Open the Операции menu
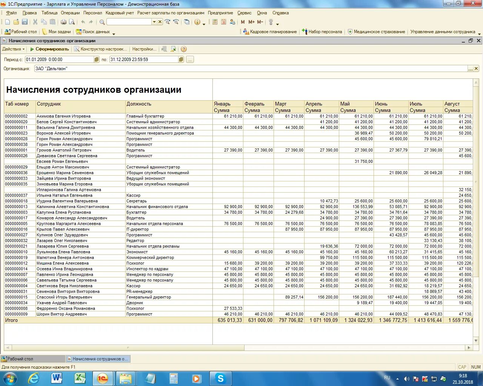 [x=70, y=13]
